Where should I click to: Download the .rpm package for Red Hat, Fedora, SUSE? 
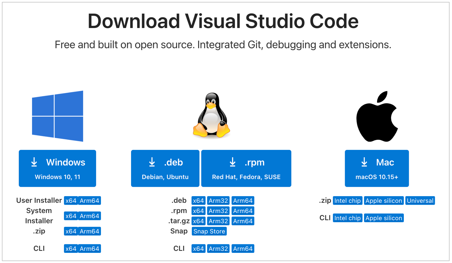(246, 168)
